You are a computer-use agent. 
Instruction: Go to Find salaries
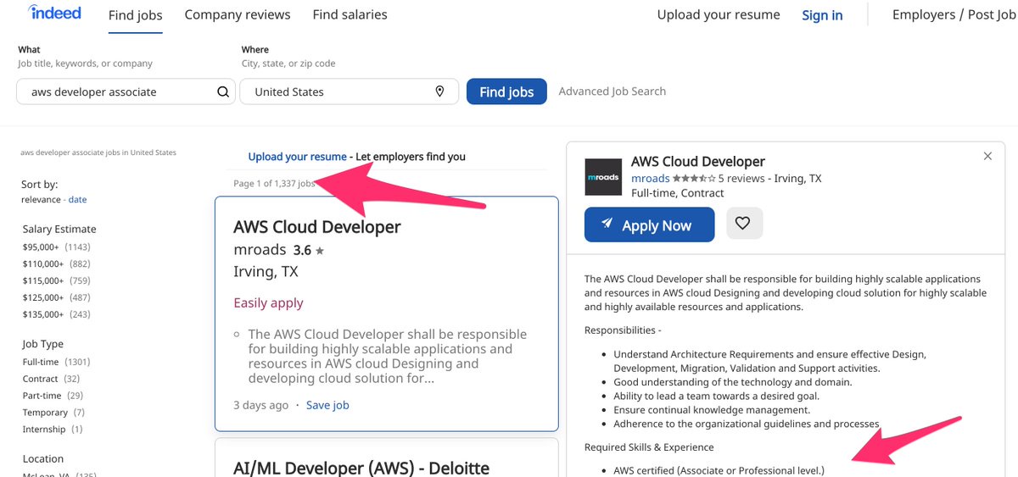[350, 14]
